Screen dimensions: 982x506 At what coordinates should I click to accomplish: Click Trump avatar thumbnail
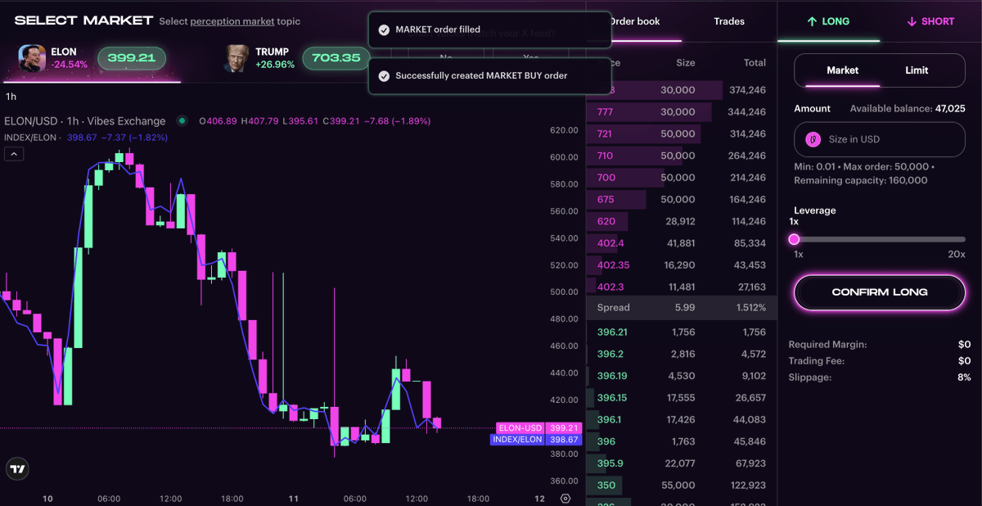[x=237, y=58]
